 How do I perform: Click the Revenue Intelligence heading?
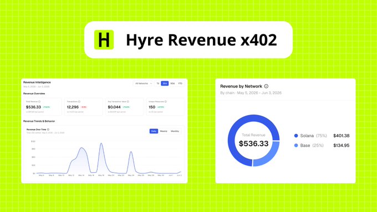[x=37, y=82]
